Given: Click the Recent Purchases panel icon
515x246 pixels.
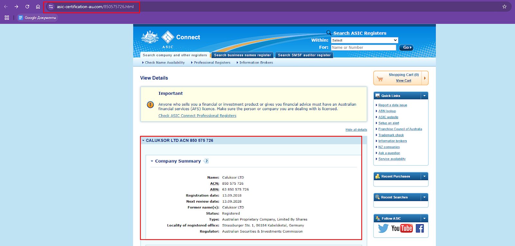Looking at the screenshot, I should (378, 176).
